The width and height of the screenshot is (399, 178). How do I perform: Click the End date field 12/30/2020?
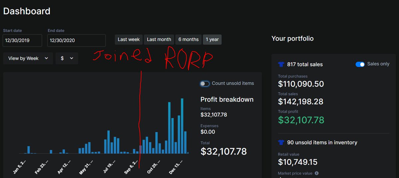tap(77, 41)
